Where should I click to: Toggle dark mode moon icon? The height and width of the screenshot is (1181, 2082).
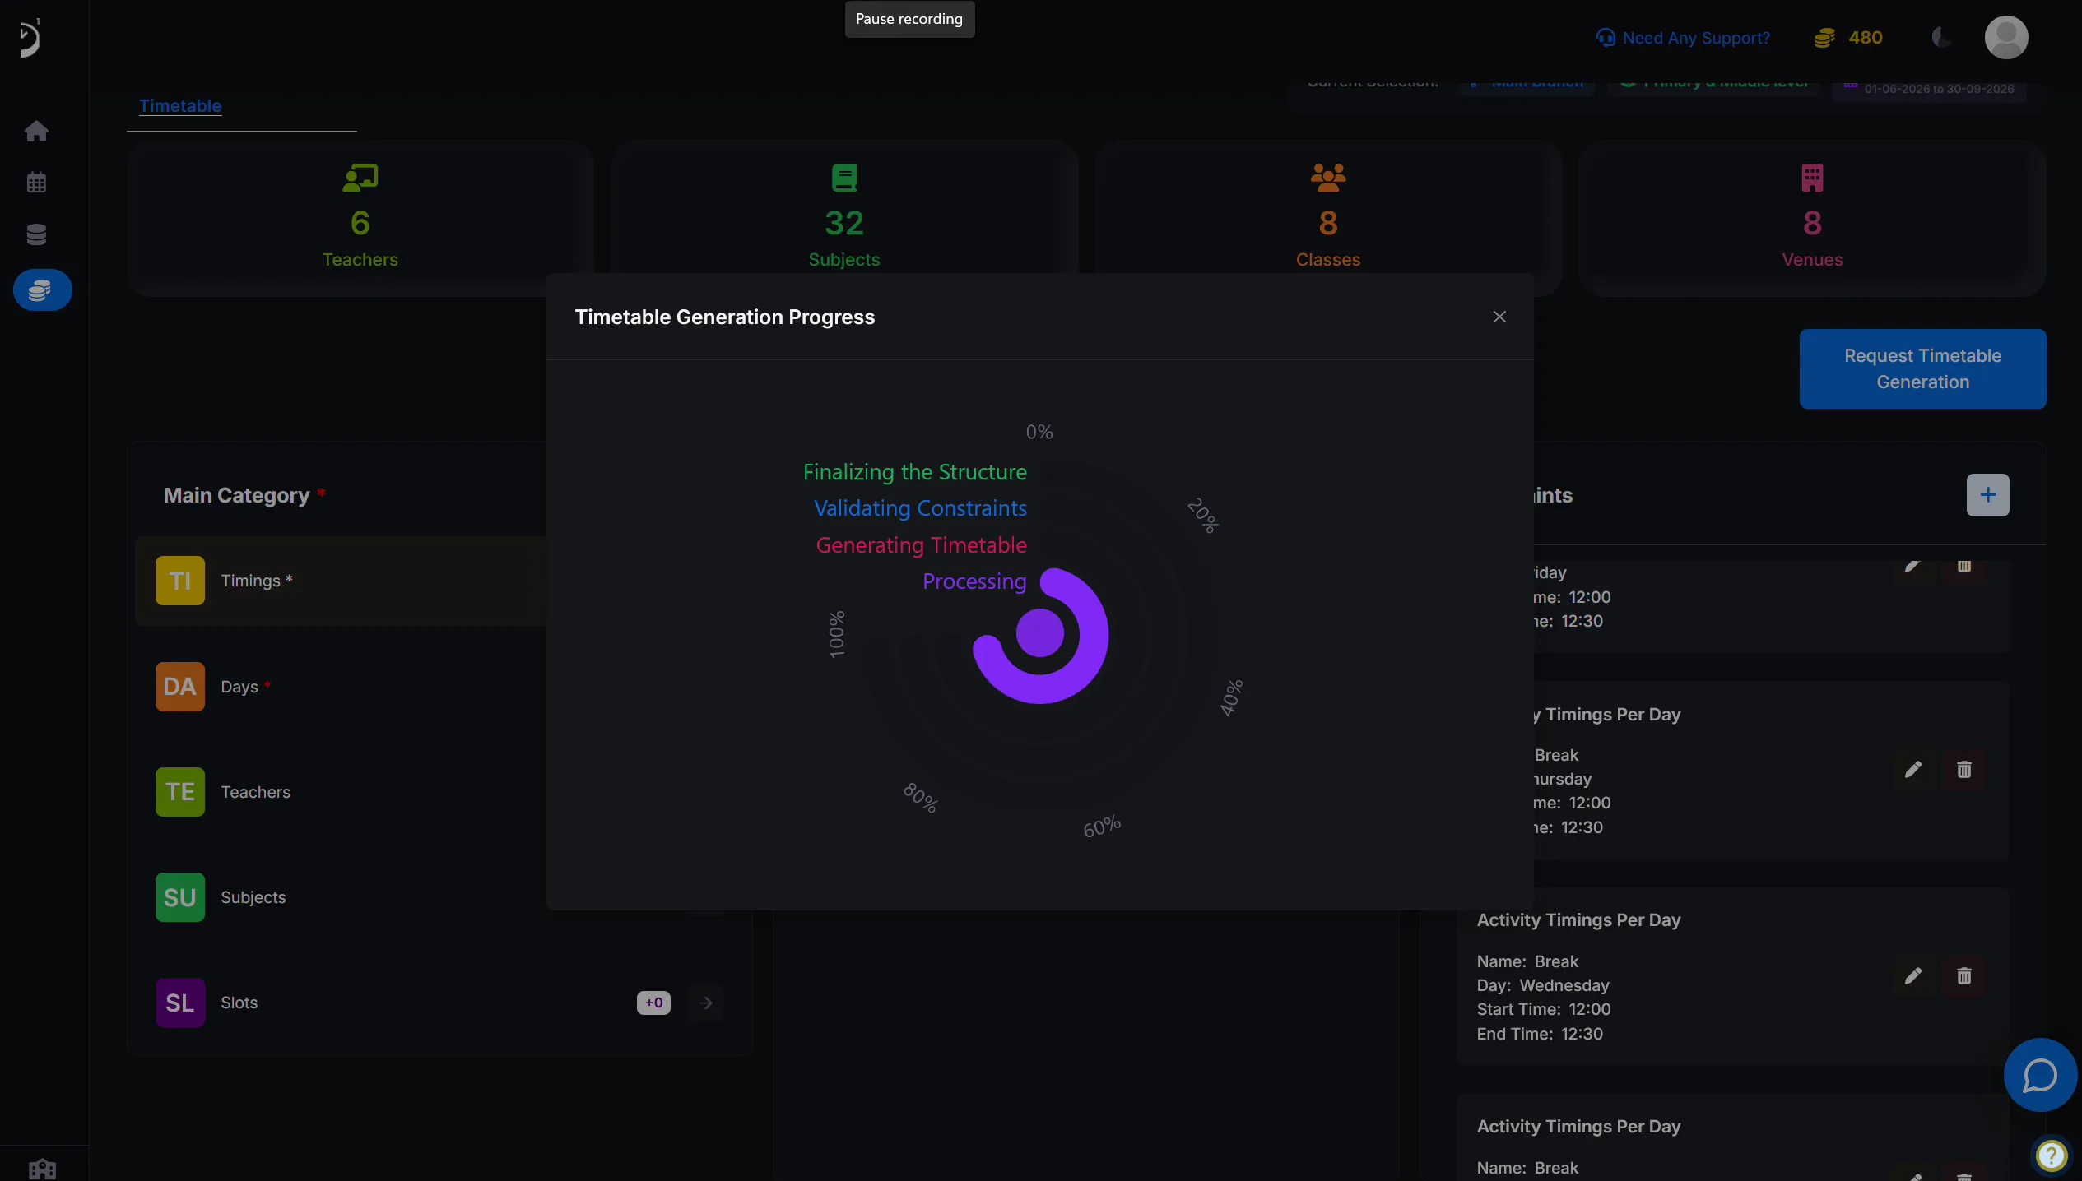[x=1941, y=38]
